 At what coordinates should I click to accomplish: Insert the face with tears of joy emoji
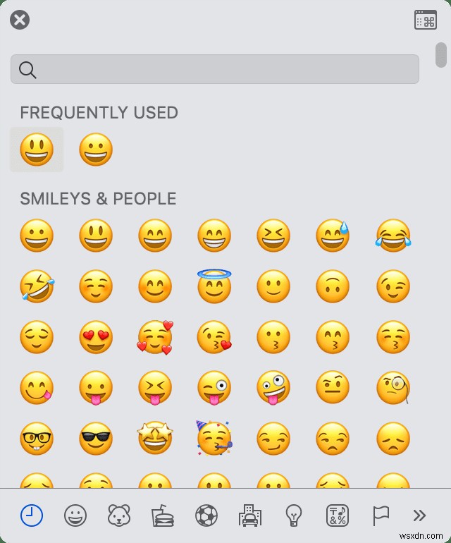click(393, 235)
